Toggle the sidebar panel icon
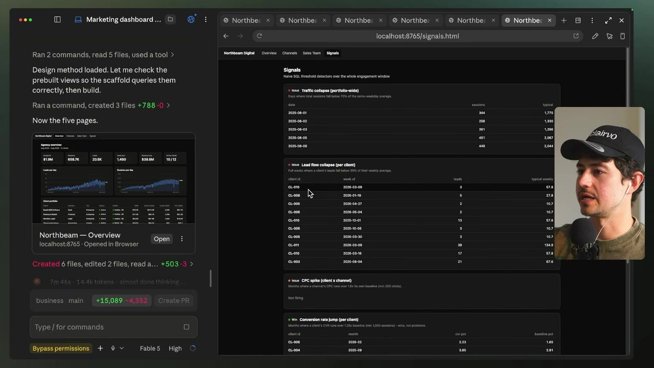 [x=57, y=19]
